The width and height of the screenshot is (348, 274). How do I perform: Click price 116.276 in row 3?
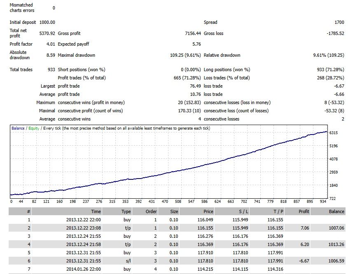coord(205,236)
